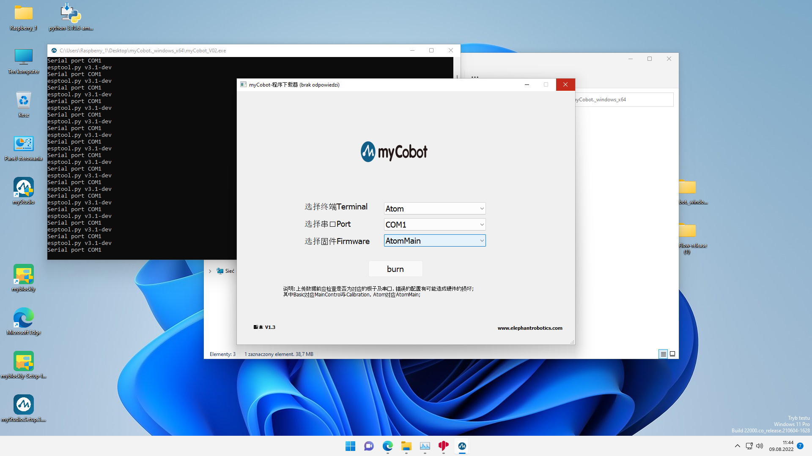The height and width of the screenshot is (456, 812).
Task: Open the clock and date panel
Action: pyautogui.click(x=782, y=446)
